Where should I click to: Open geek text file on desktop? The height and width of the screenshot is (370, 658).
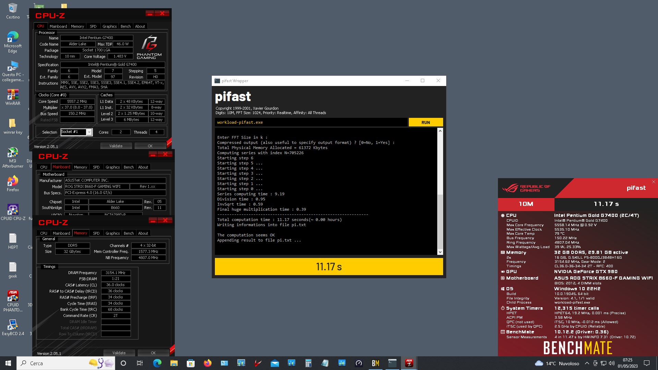13,270
